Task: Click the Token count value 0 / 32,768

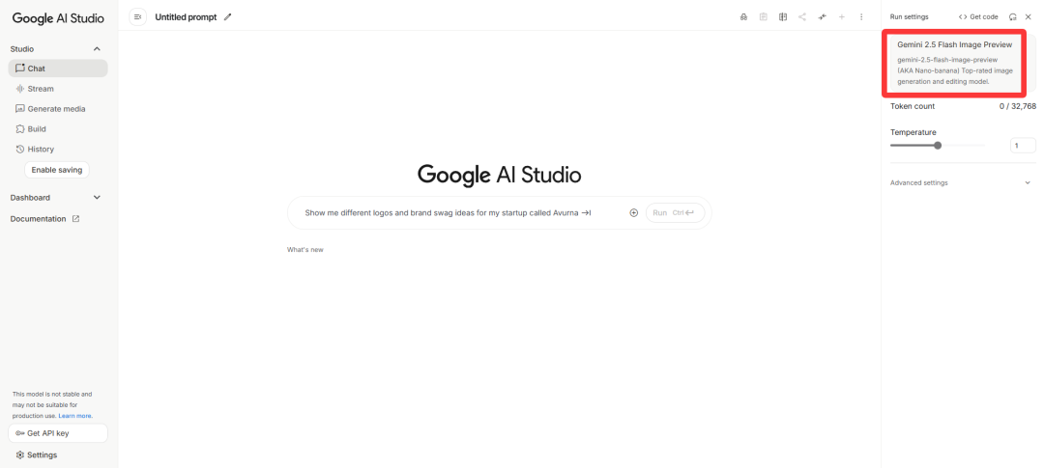Action: [x=1018, y=106]
